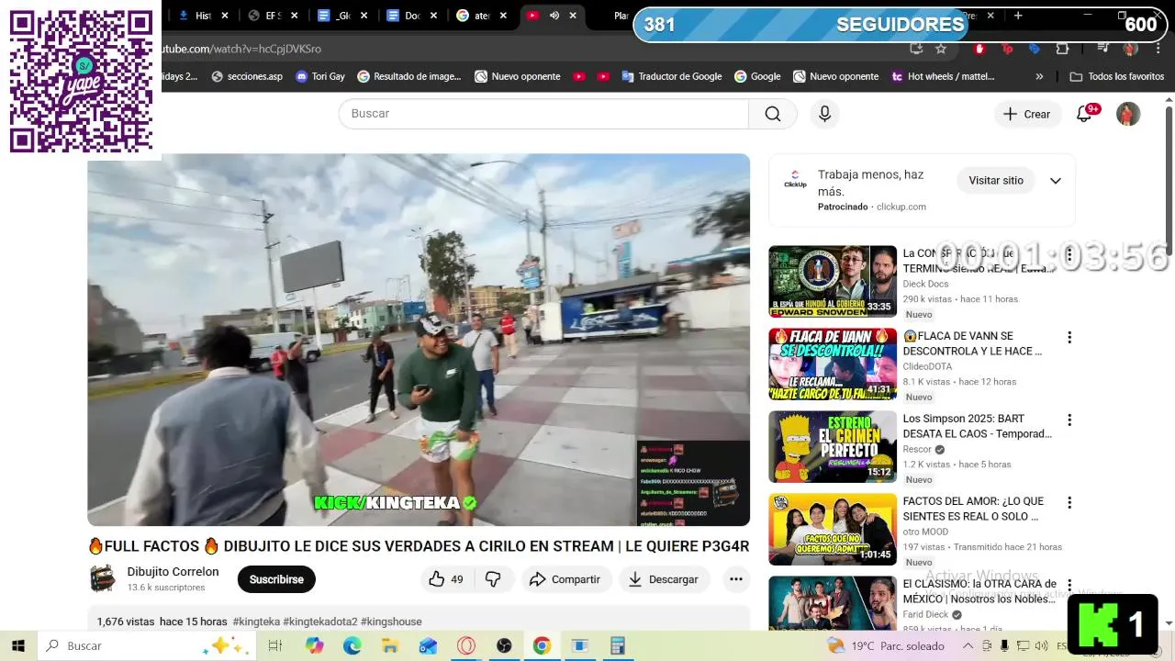The height and width of the screenshot is (661, 1175).
Task: Open Task View on taskbar
Action: pos(274,645)
